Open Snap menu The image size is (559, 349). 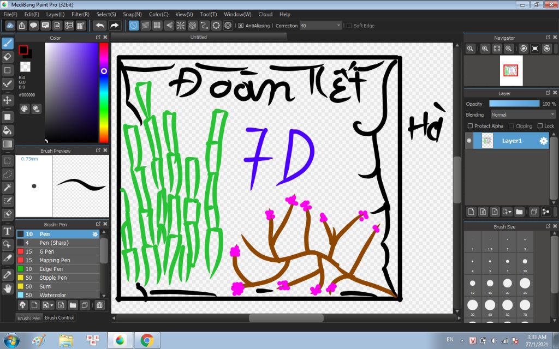tap(132, 14)
